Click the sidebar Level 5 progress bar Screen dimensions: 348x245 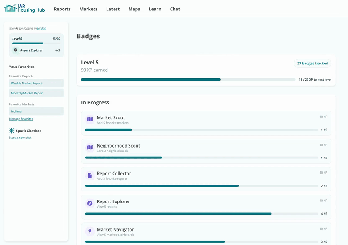pos(36,44)
